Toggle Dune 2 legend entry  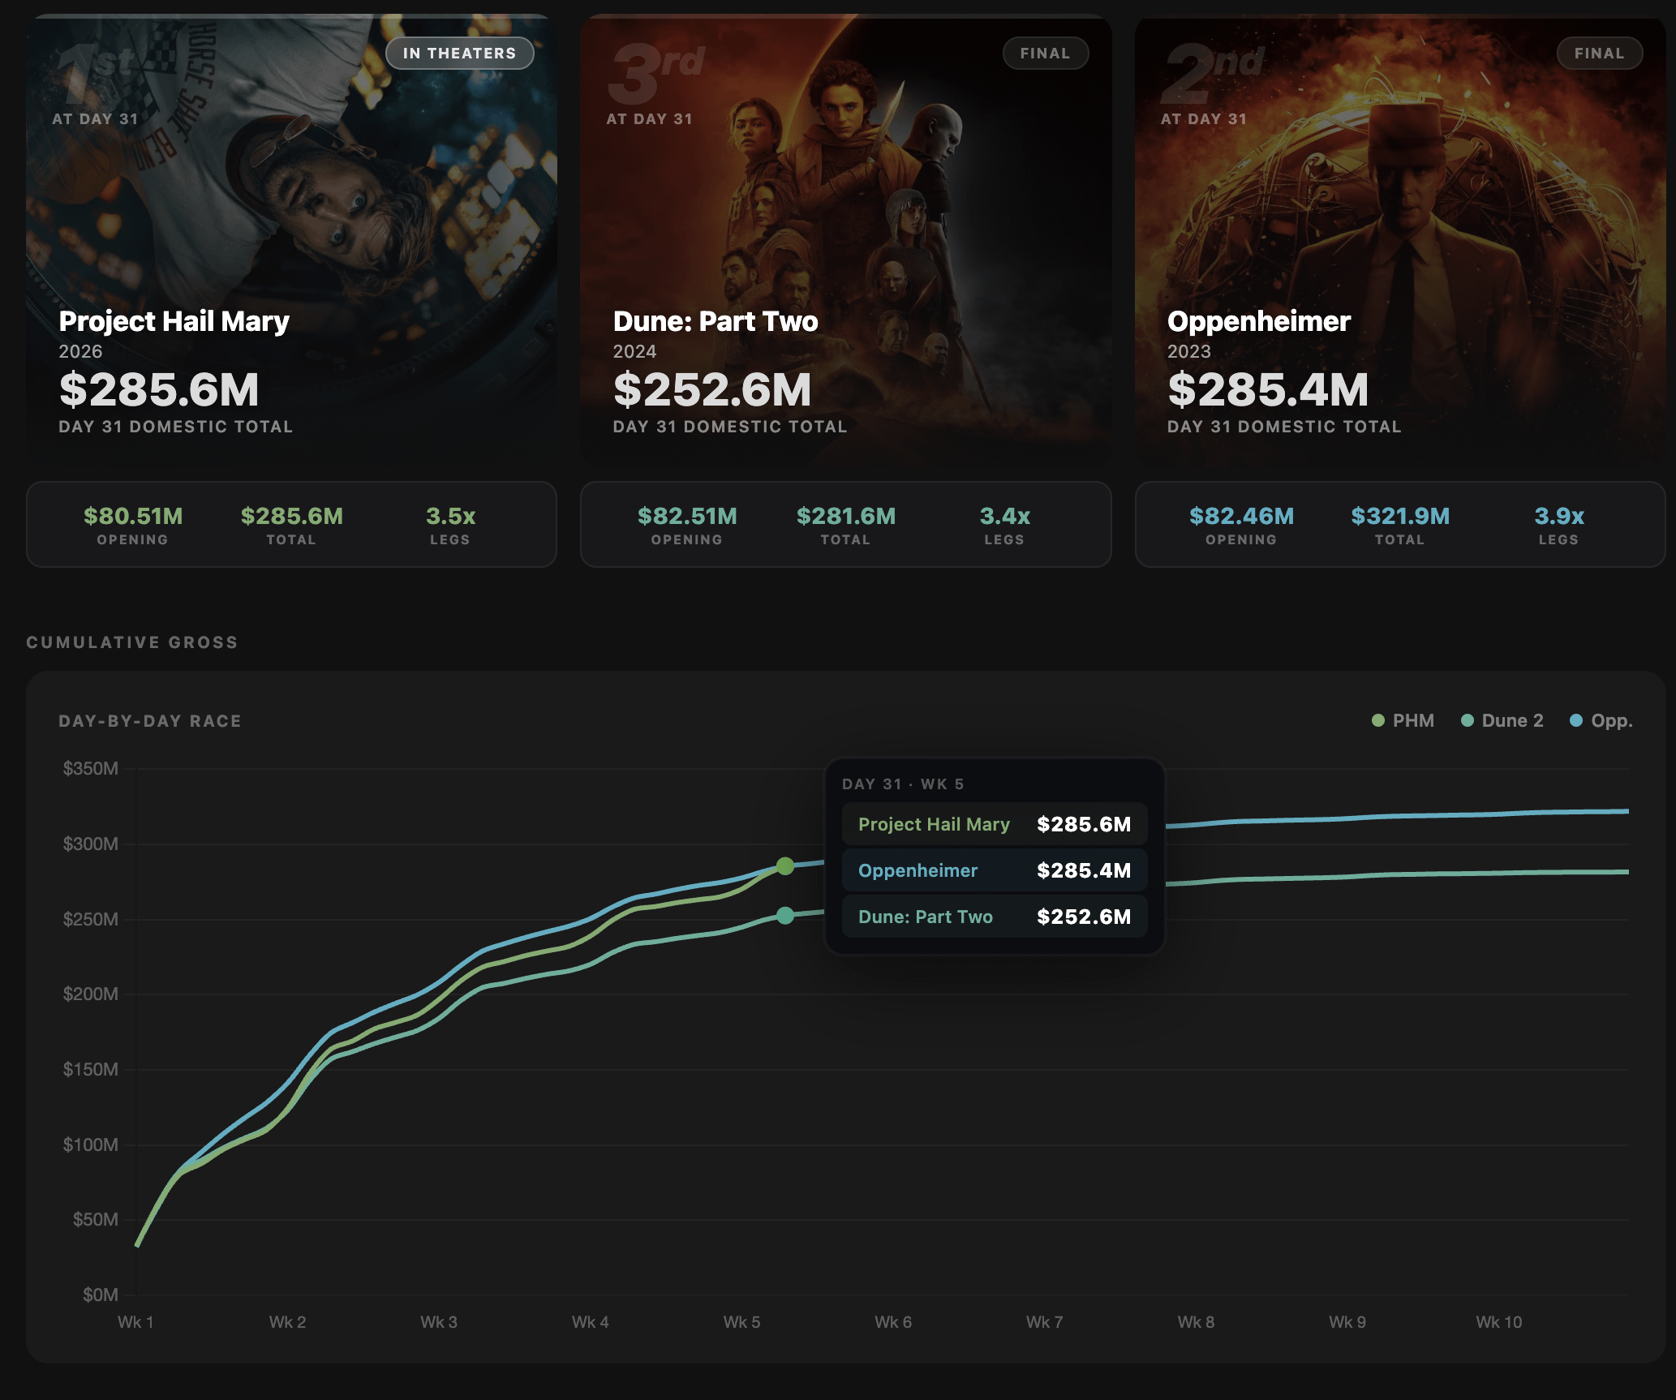click(1502, 720)
